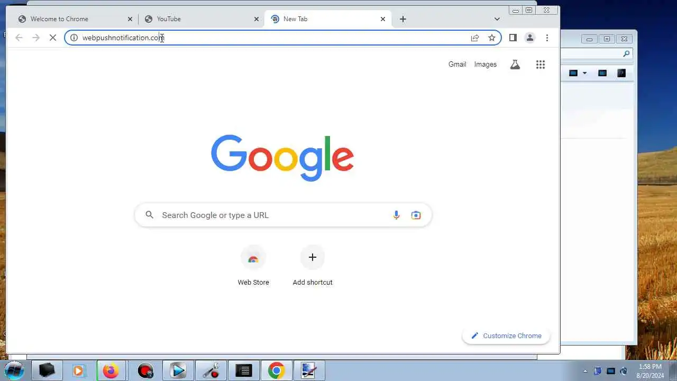Open help icon in background Explorer window

point(621,73)
